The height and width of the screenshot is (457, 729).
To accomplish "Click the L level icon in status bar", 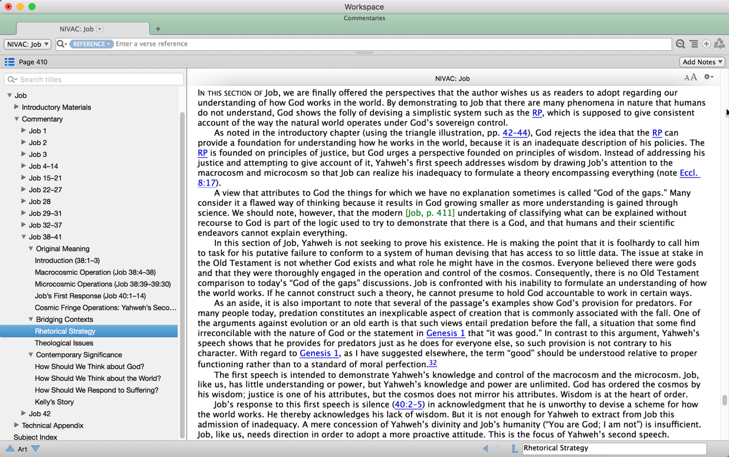I will tap(514, 449).
